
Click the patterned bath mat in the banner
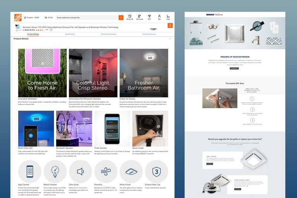pyautogui.click(x=274, y=41)
